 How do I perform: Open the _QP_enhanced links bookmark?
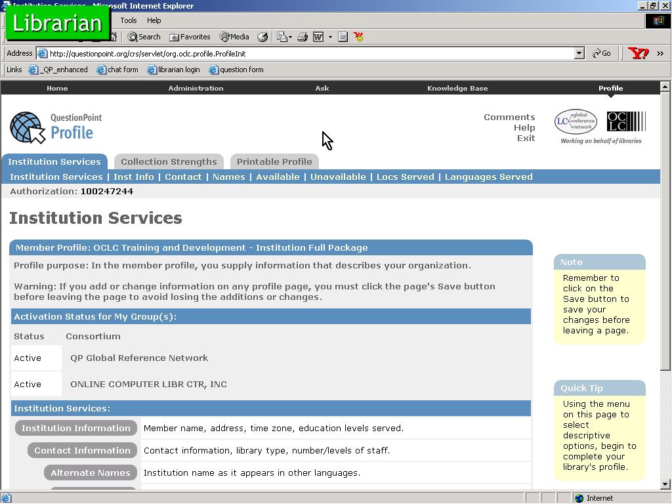(58, 70)
